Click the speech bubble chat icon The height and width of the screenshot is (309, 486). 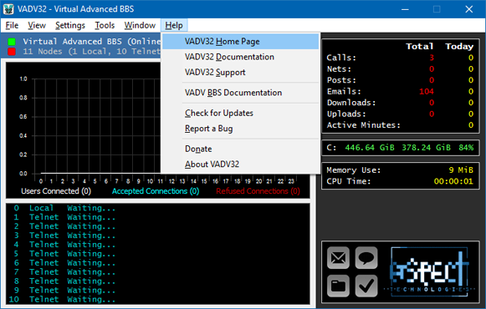click(x=366, y=258)
